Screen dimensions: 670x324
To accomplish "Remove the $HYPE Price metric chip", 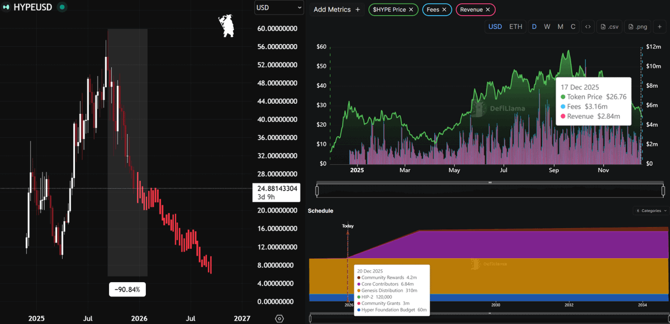I will point(411,9).
